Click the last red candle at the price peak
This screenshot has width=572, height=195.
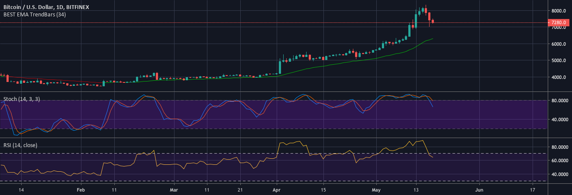[x=433, y=22]
